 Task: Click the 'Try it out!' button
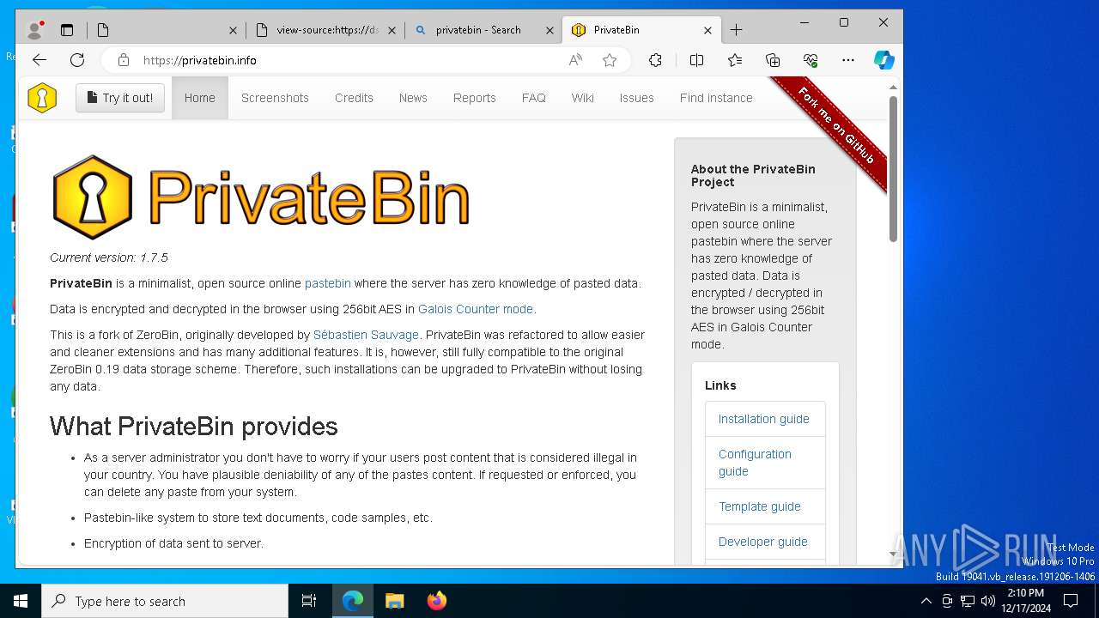tap(120, 98)
